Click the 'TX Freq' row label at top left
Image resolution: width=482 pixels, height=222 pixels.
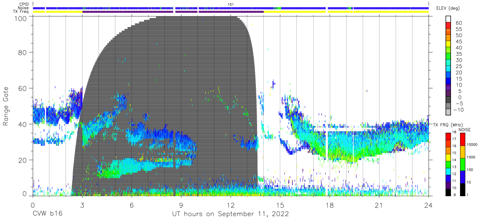pyautogui.click(x=21, y=12)
